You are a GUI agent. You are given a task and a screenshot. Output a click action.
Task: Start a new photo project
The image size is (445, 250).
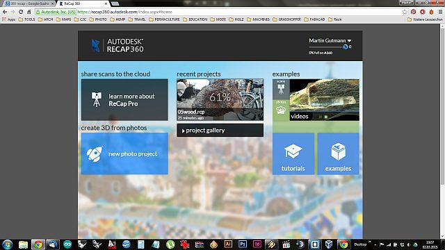[124, 153]
